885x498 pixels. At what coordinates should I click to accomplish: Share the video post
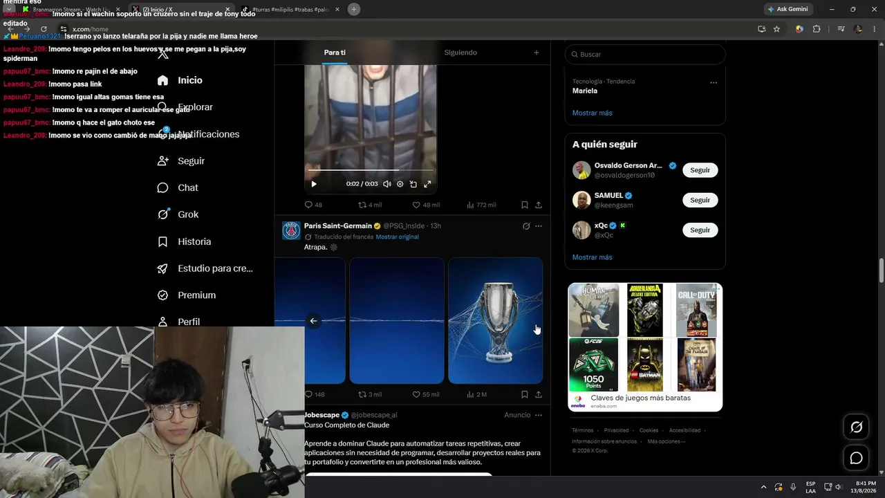[x=539, y=205]
